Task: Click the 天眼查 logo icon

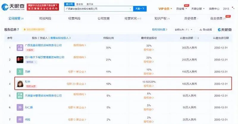Action: click(x=5, y=7)
